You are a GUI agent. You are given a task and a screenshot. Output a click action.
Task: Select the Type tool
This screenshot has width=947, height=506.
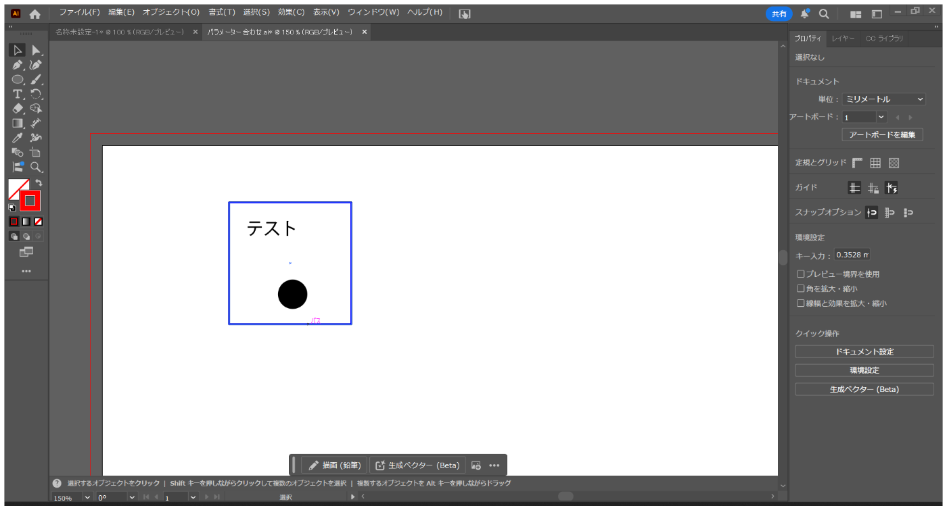(x=18, y=94)
